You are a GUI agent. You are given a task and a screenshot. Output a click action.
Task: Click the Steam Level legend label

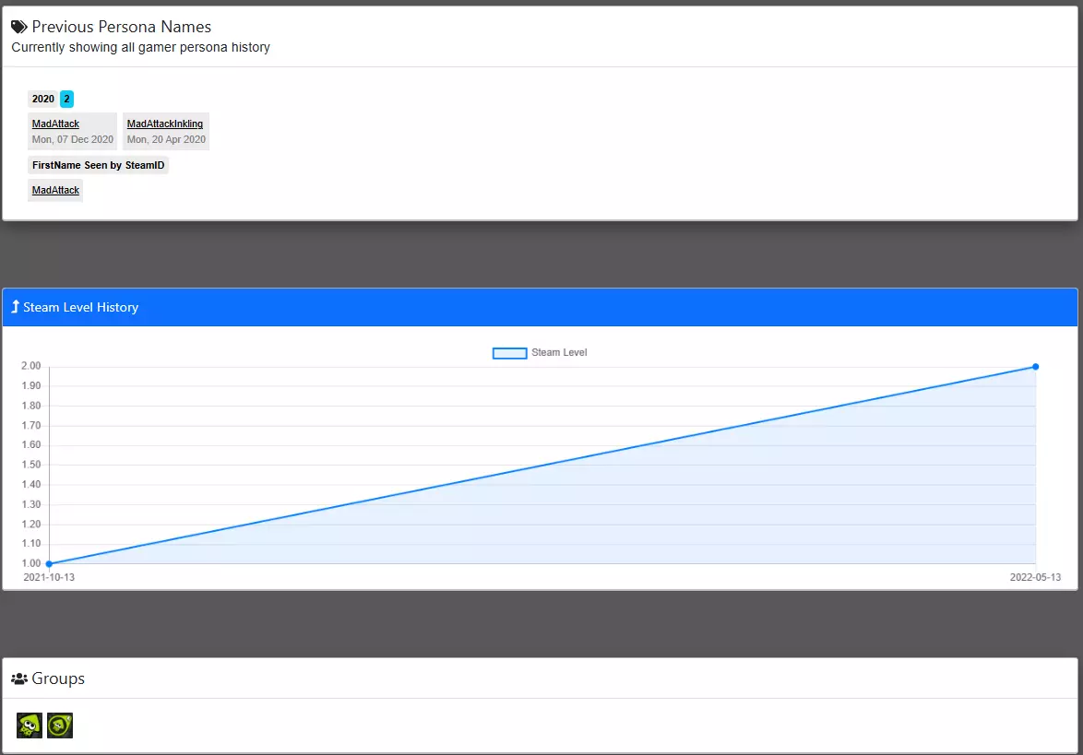point(559,353)
